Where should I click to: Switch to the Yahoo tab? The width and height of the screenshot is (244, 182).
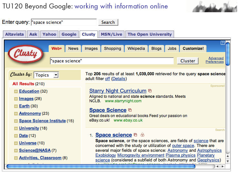point(49,34)
